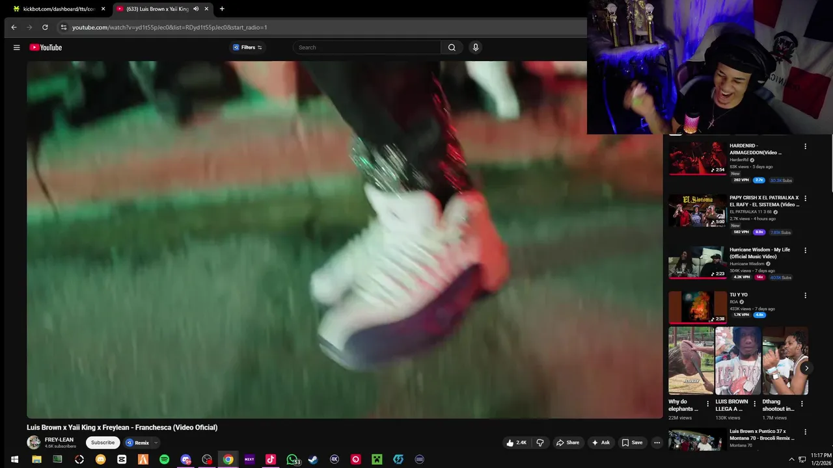Screen dimensions: 833x468
Task: Go to YouTube home via logo
Action: [46, 47]
